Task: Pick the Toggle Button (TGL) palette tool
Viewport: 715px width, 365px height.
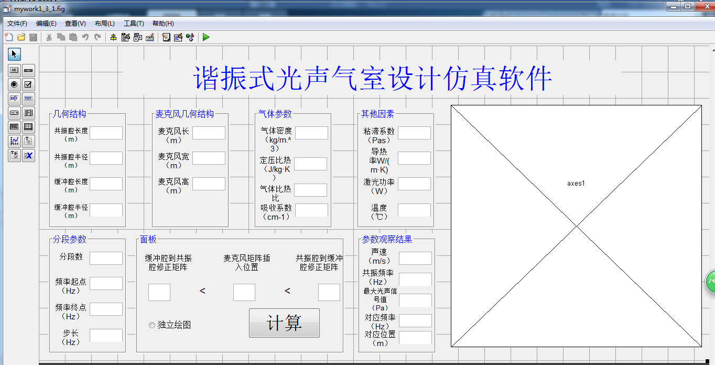Action: pyautogui.click(x=14, y=126)
